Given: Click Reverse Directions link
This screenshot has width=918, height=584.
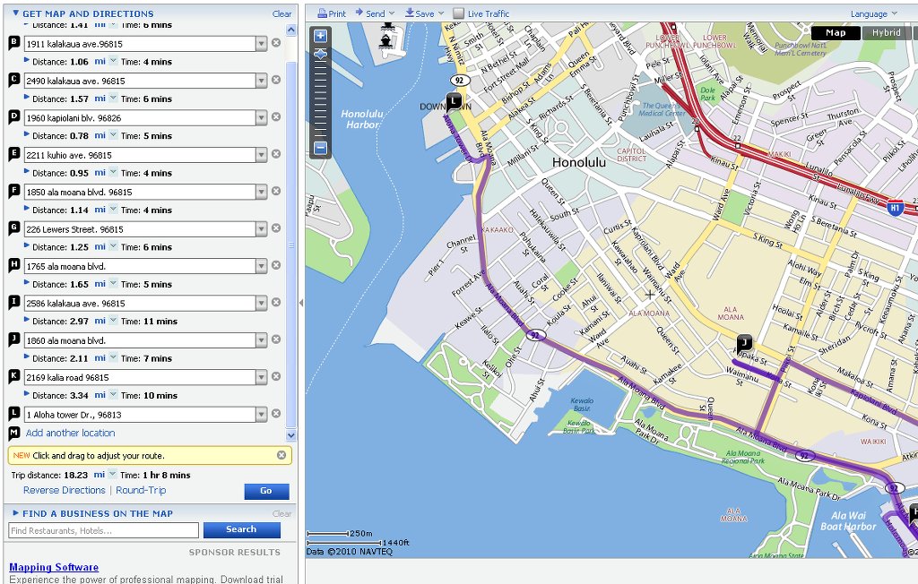Looking at the screenshot, I should (x=65, y=490).
